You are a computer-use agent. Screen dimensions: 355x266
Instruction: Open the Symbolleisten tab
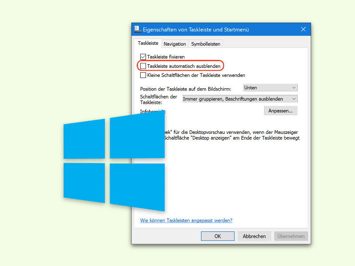click(205, 44)
